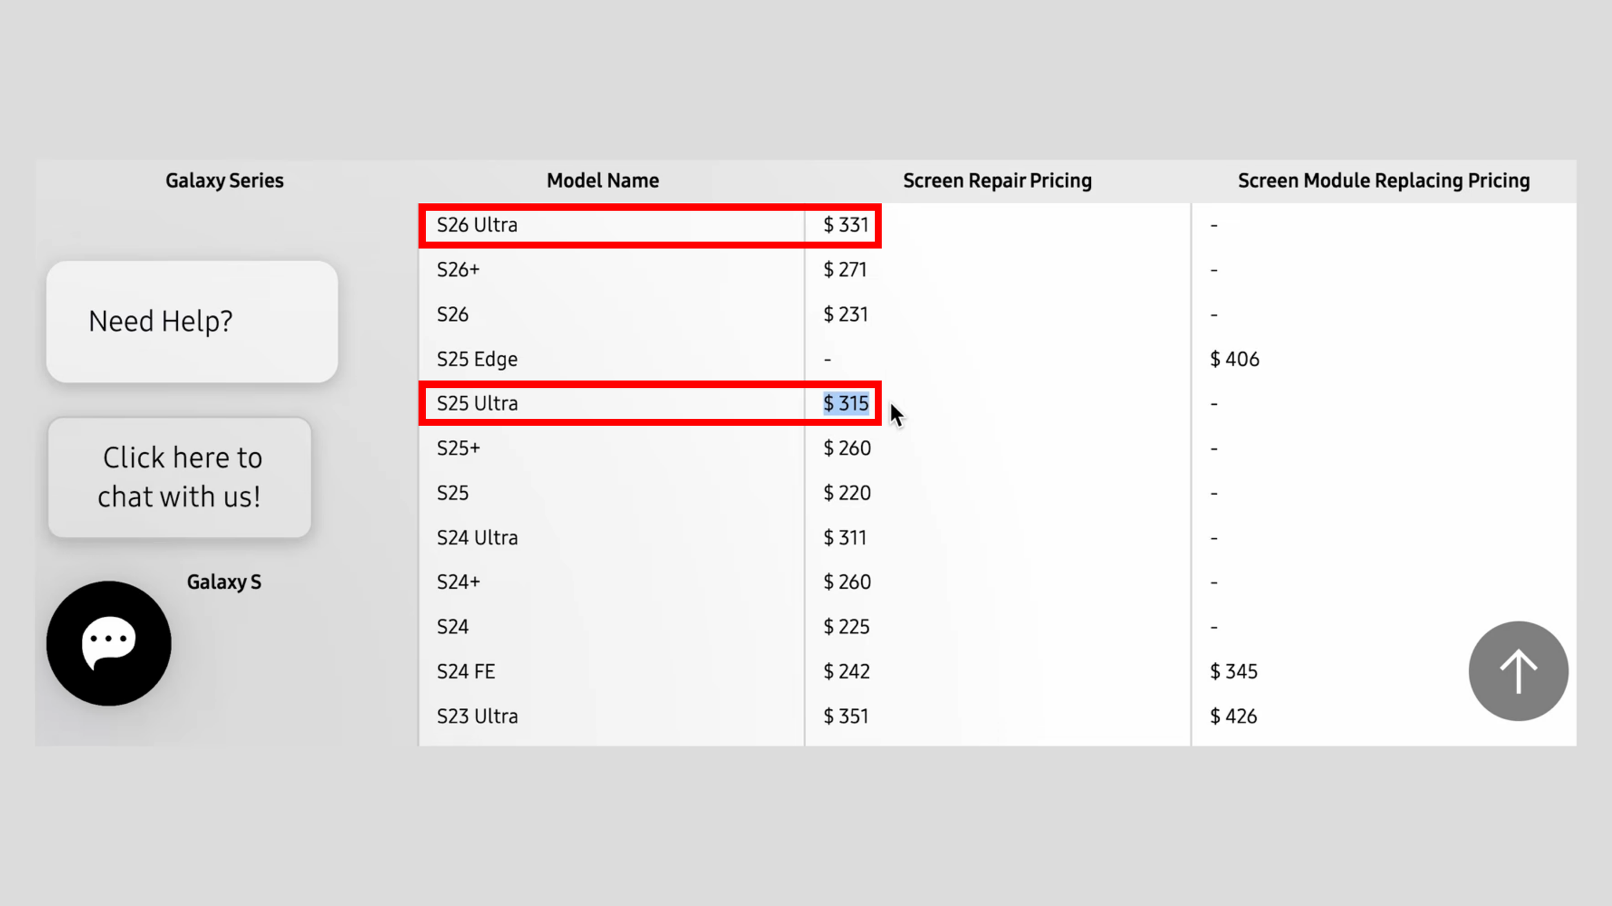Click the Model Name column header
The image size is (1612, 906).
click(x=602, y=180)
